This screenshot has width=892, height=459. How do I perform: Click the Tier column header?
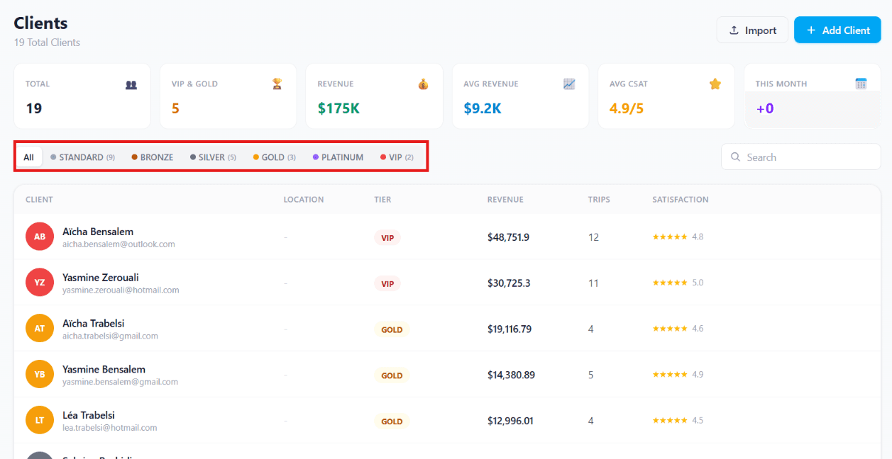point(382,200)
